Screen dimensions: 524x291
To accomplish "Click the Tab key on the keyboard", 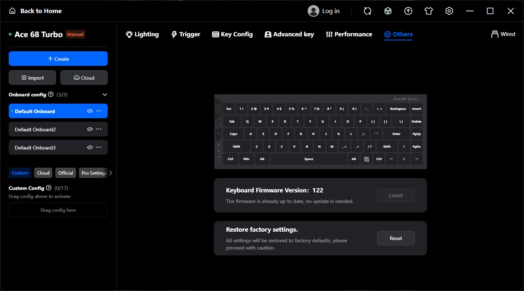I will 232,121.
